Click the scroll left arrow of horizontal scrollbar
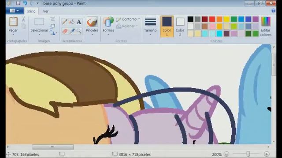282x158 pixels. [8, 147]
